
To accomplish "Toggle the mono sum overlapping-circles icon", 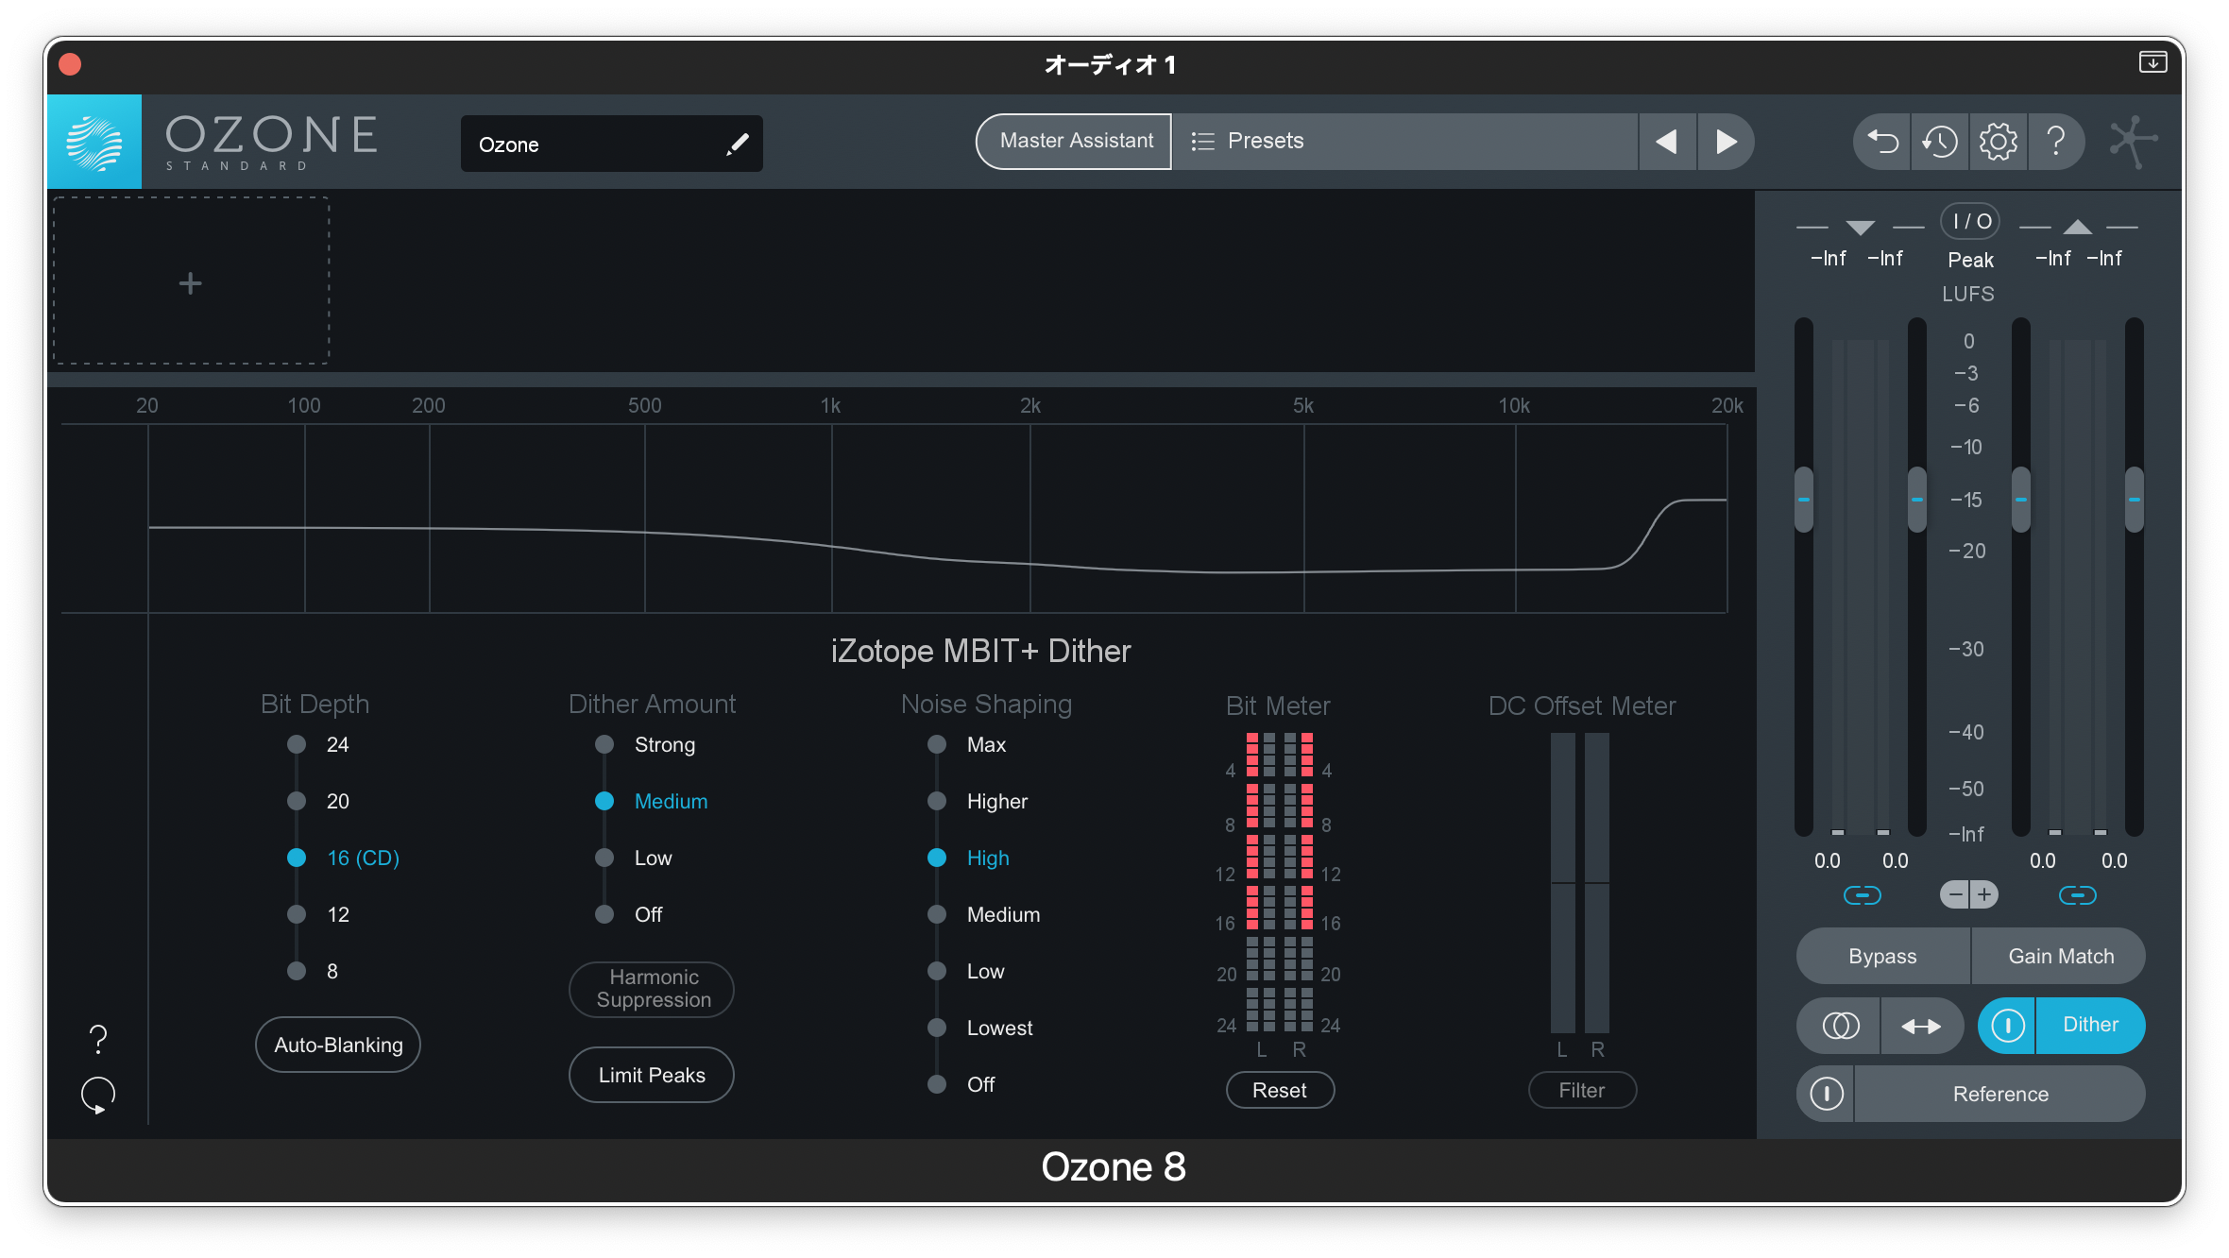I will pos(1840,1025).
